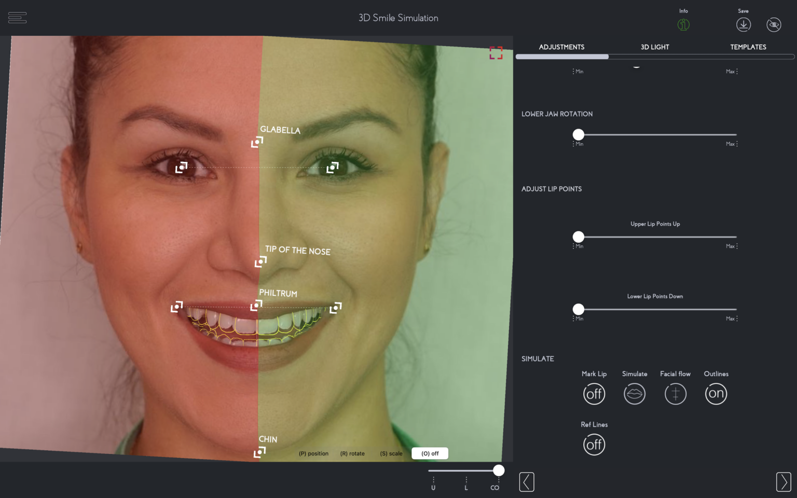The width and height of the screenshot is (797, 498).
Task: Toggle Mark Lip on
Action: point(594,393)
